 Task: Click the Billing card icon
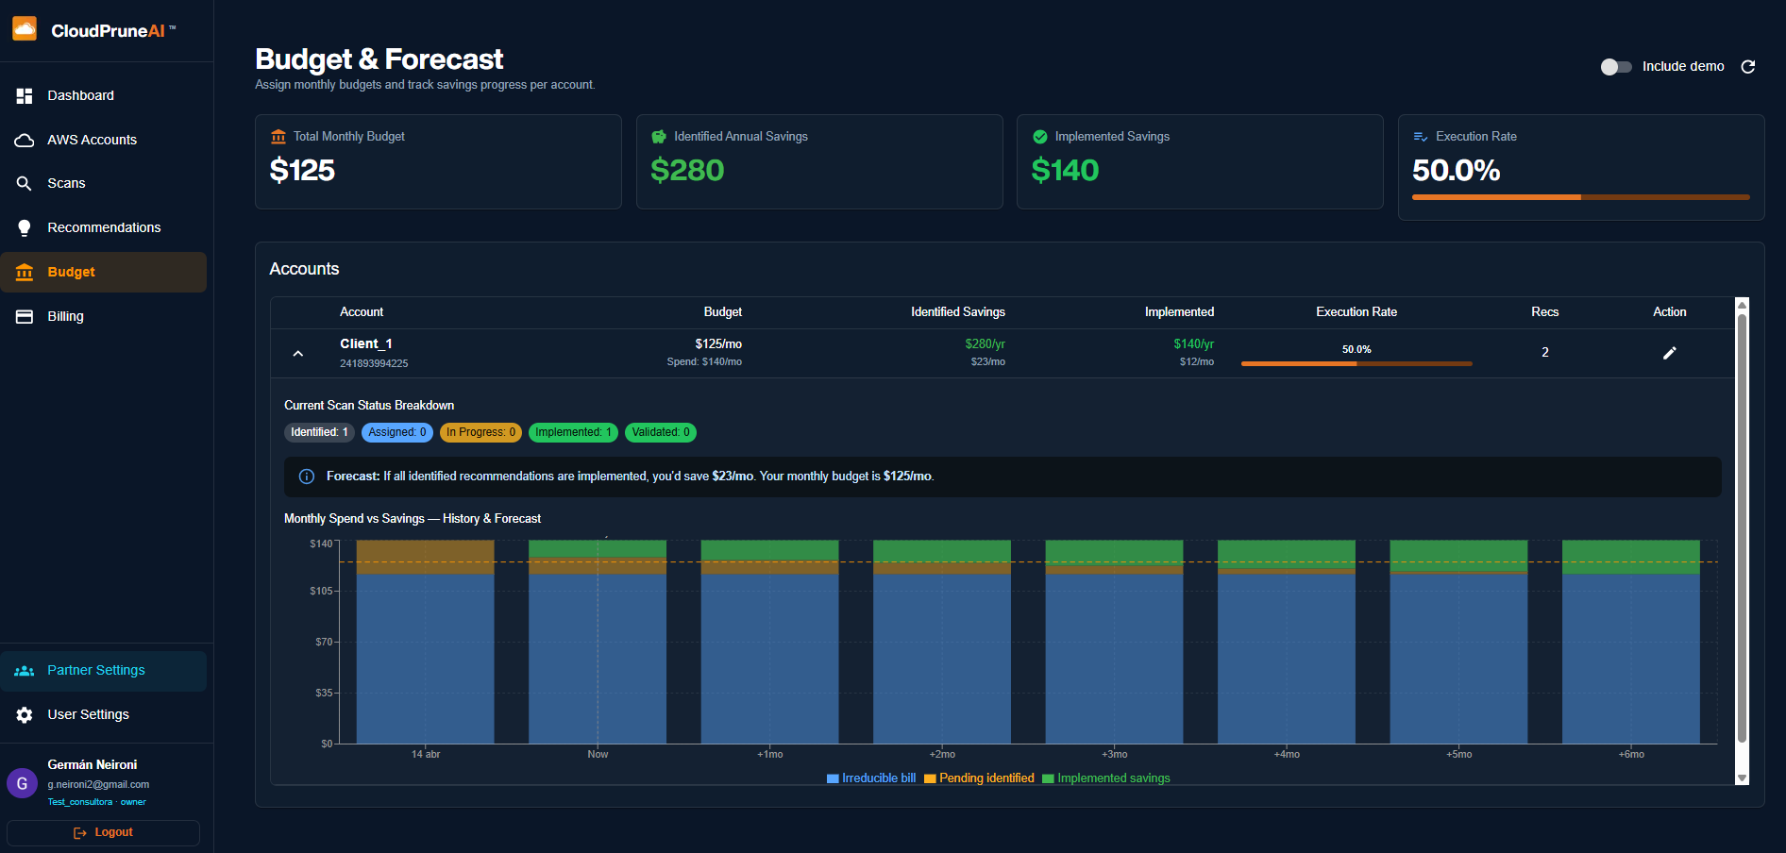coord(25,316)
